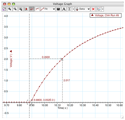Click the Scale to Fit tool
The width and height of the screenshot is (125, 120).
click(x=4, y=9)
